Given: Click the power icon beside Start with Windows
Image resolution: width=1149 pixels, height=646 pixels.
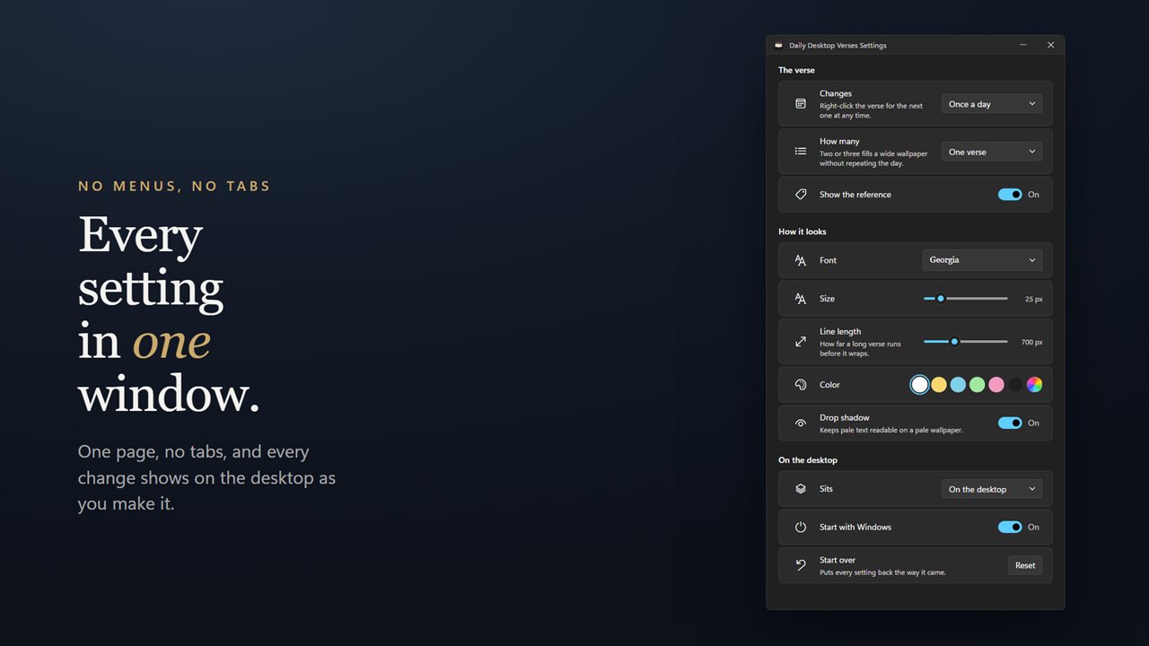Looking at the screenshot, I should (x=801, y=528).
